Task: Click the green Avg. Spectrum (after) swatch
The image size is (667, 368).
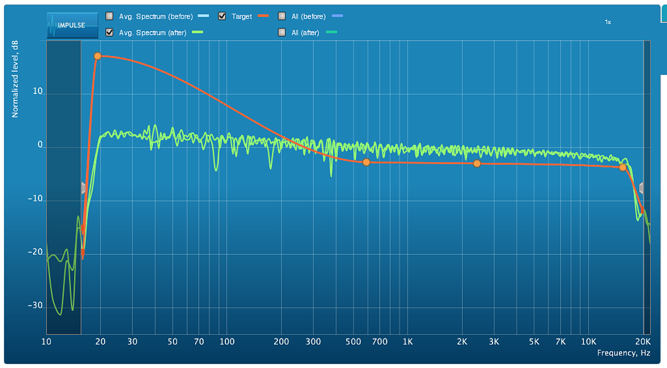Action: click(197, 32)
